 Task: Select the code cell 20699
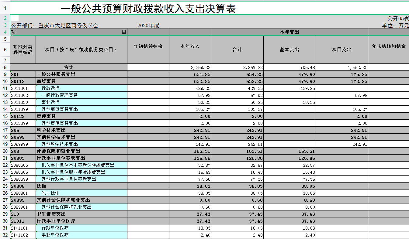coord(23,137)
